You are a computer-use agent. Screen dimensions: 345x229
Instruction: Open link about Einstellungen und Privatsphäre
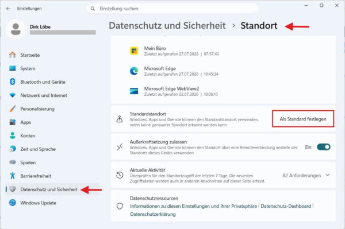tap(193, 206)
